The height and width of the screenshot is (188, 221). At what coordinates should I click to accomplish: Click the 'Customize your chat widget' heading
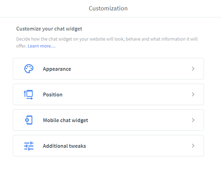coord(49,29)
